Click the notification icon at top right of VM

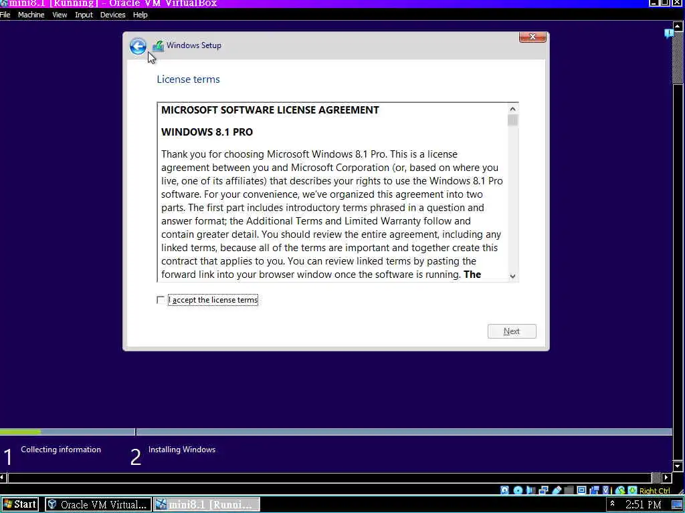pyautogui.click(x=668, y=33)
